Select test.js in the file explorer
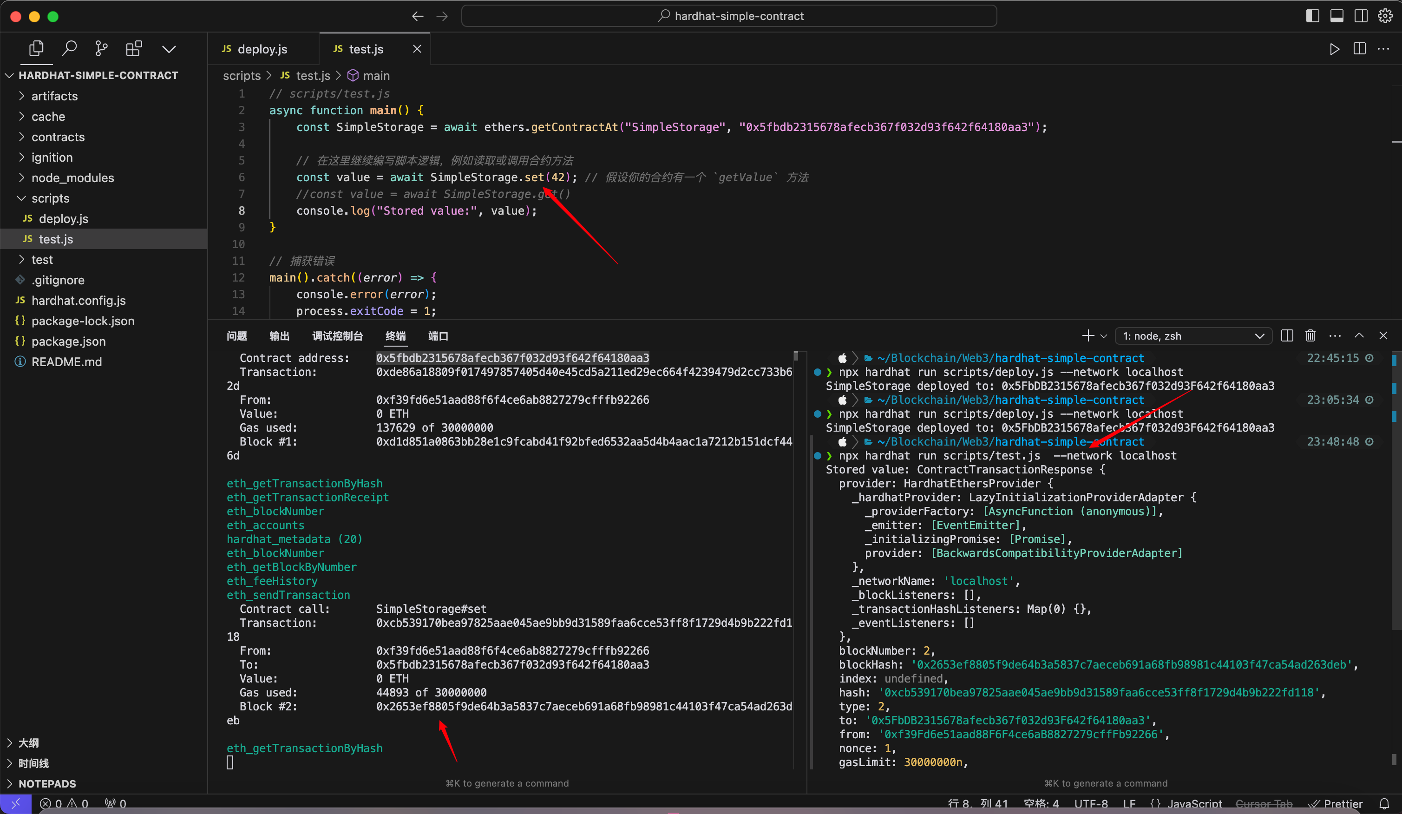This screenshot has height=814, width=1402. point(104,239)
